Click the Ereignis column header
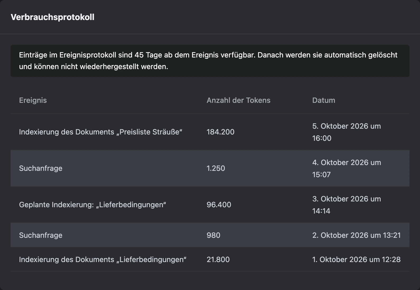This screenshot has width=420, height=290. 33,100
